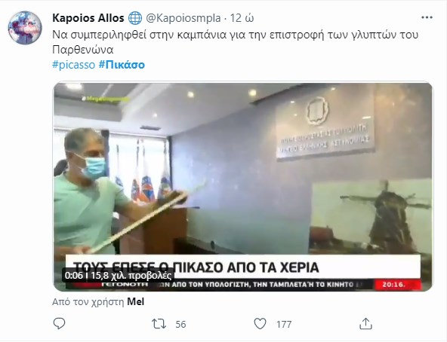View the 177 likes count
The image size is (447, 342).
(284, 325)
